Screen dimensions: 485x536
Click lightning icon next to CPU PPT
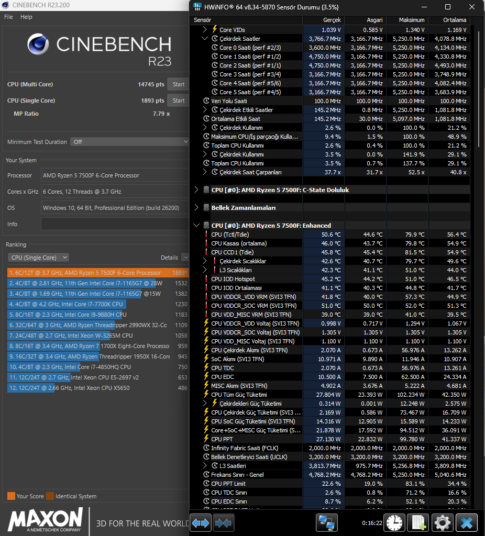click(x=206, y=439)
